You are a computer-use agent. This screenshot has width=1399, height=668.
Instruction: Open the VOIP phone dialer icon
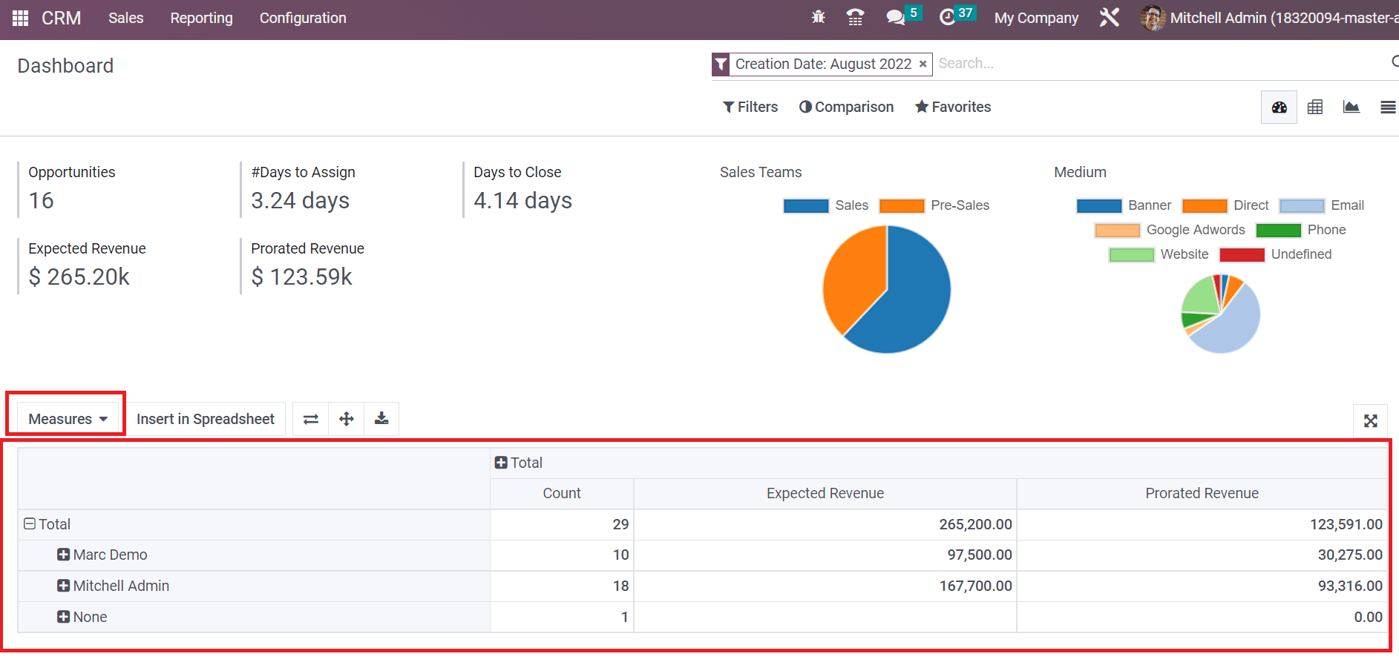point(855,17)
